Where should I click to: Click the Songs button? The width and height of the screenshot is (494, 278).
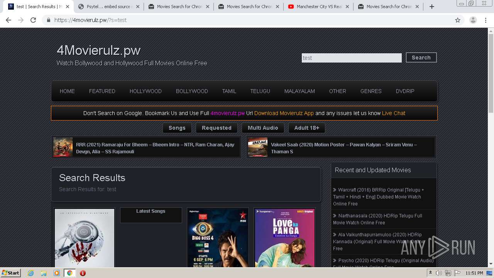(x=177, y=128)
